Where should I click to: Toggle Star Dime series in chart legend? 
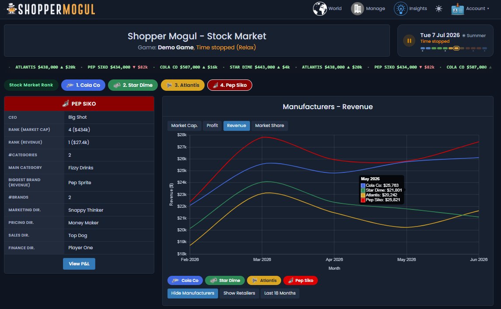tap(225, 280)
